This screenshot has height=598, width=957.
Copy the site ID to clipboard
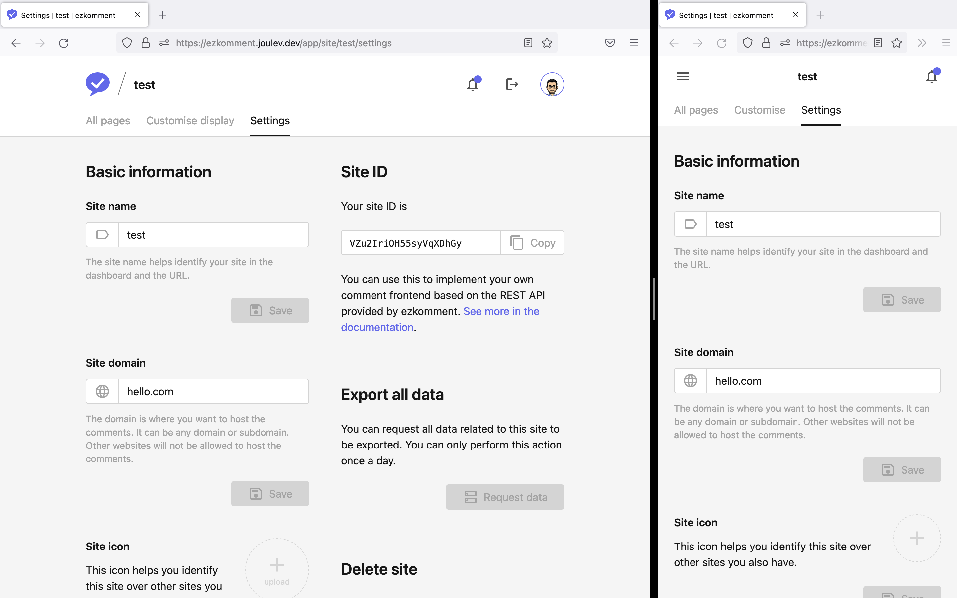531,243
